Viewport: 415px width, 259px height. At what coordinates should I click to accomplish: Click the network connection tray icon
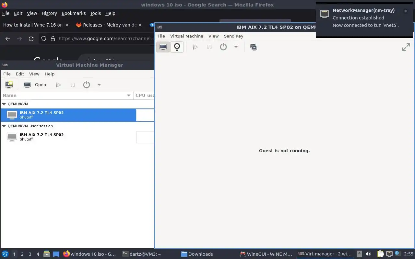click(389, 254)
